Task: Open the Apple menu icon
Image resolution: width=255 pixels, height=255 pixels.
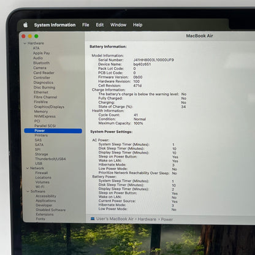Action: pos(26,25)
